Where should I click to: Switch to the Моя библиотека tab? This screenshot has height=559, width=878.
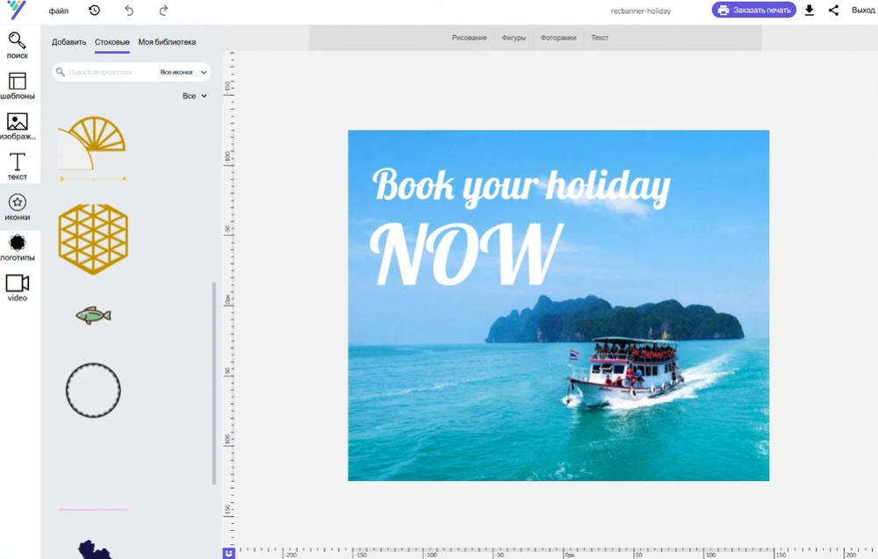coord(167,42)
